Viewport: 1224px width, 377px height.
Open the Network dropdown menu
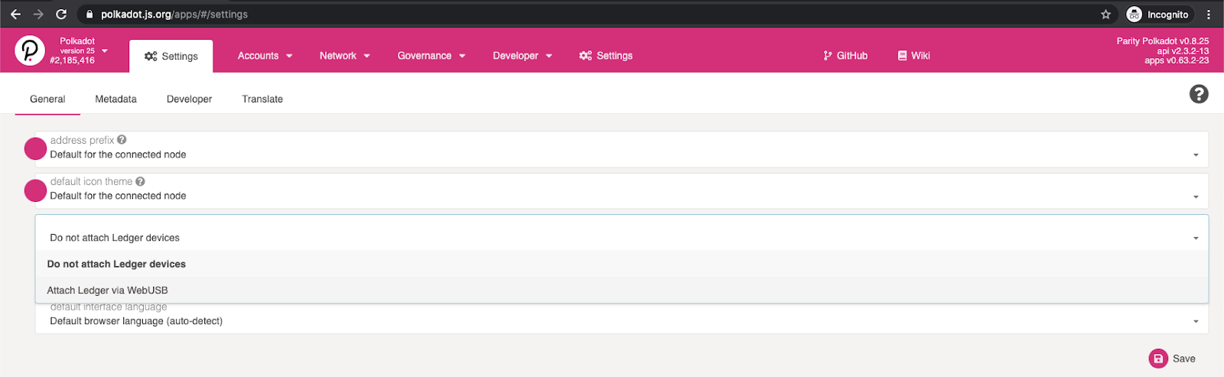(x=345, y=56)
